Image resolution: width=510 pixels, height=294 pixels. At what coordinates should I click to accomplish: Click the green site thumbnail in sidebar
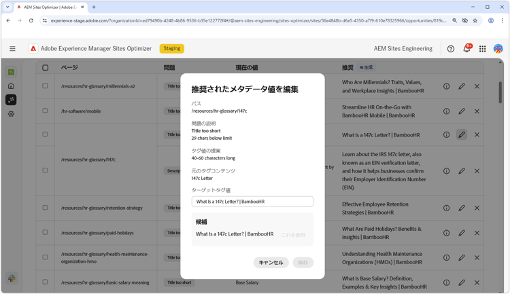tap(11, 72)
